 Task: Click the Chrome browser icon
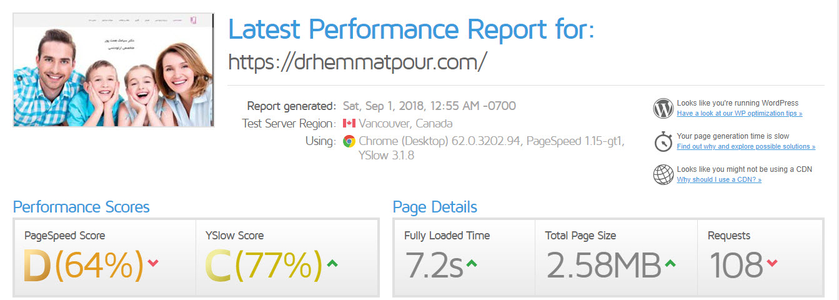tap(349, 141)
